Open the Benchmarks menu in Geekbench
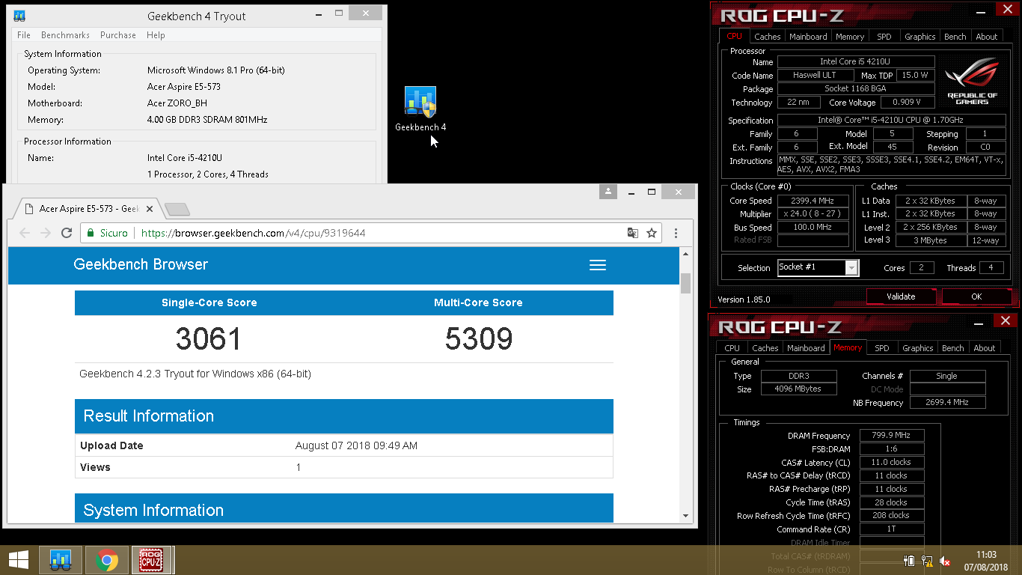 coord(65,35)
